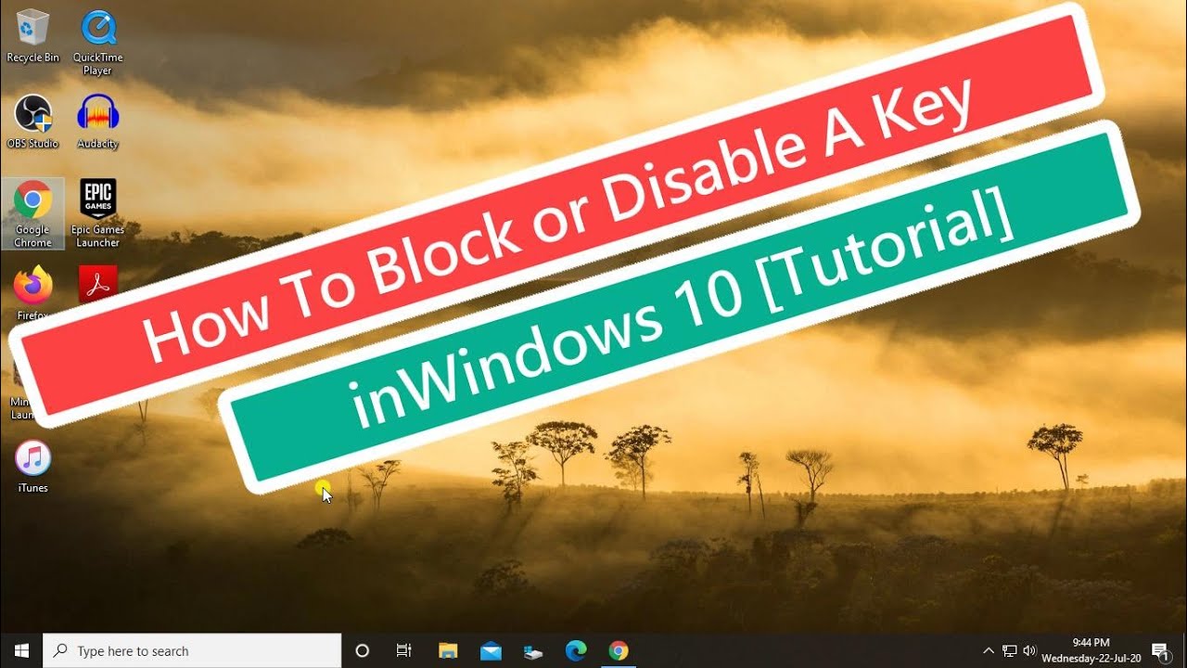Select the Adobe Acrobat desktop icon

tap(97, 284)
